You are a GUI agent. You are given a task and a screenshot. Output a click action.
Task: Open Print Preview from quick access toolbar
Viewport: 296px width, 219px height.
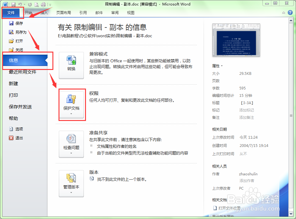(x=37, y=4)
